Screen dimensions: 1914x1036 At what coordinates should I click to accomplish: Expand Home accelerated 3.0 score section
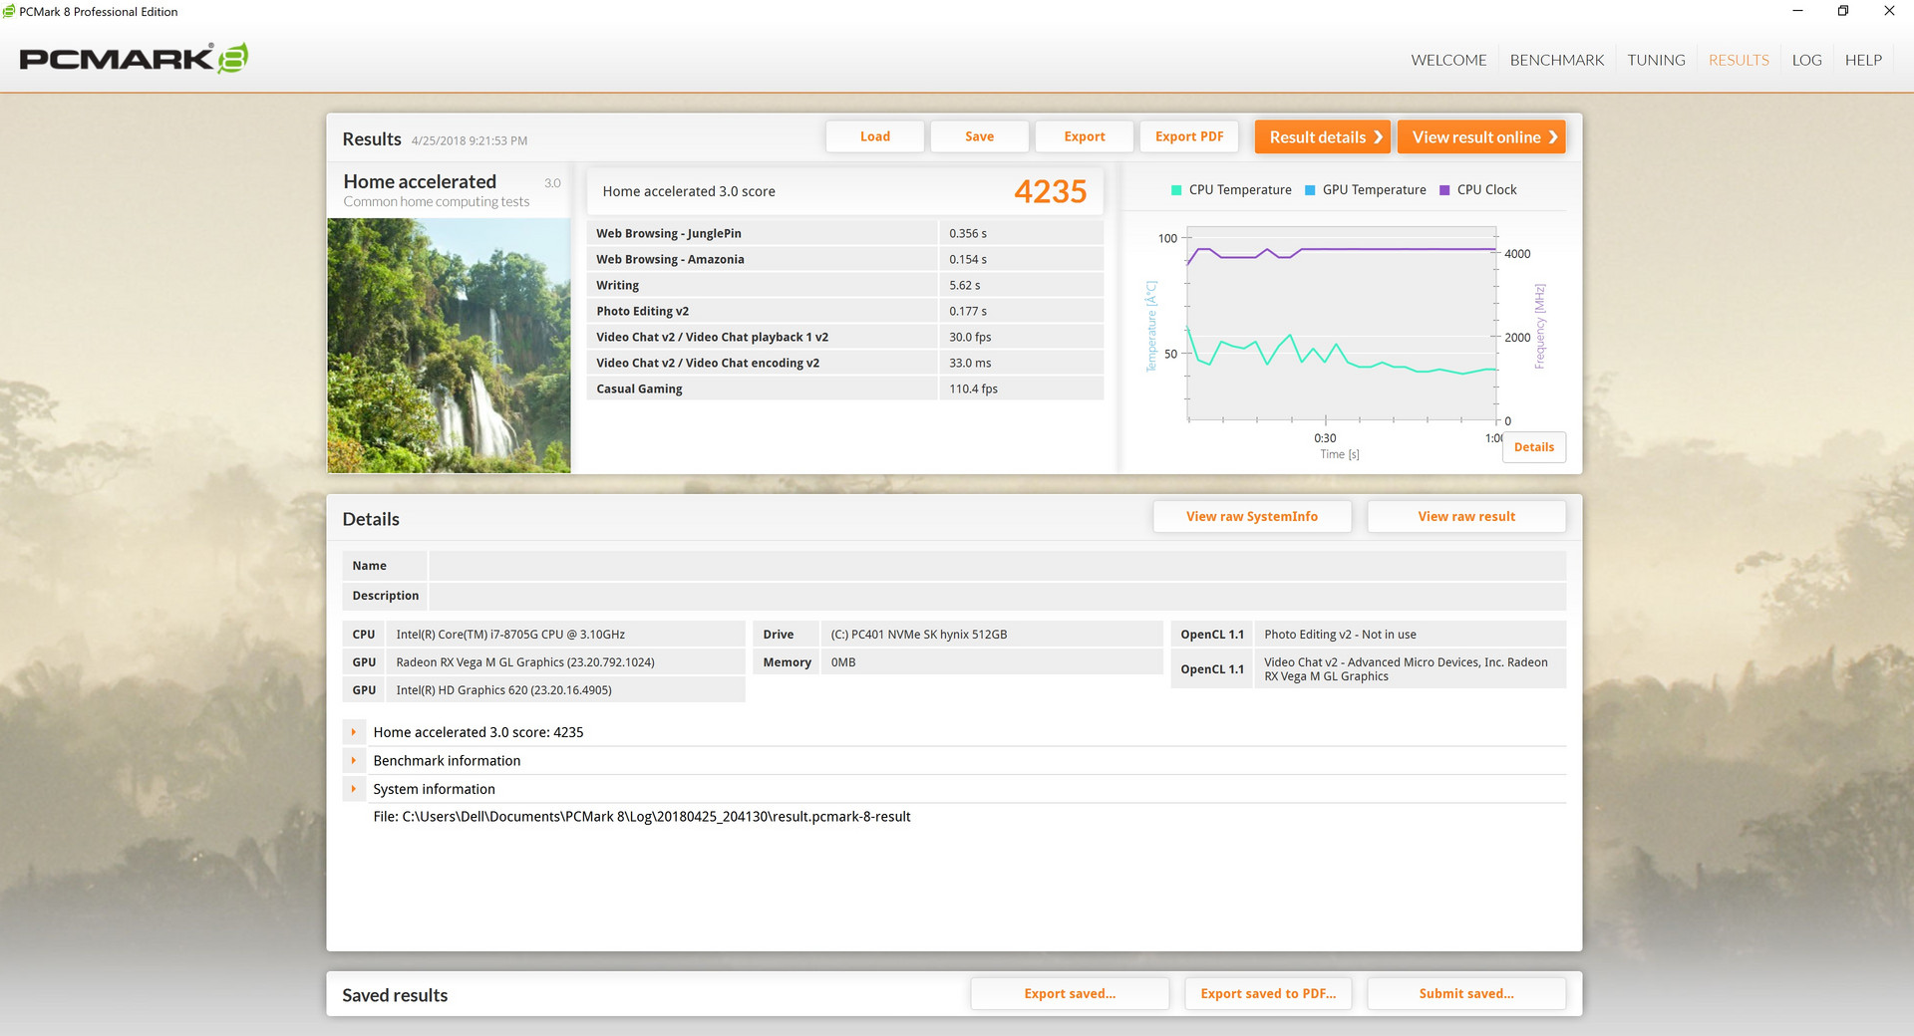coord(354,732)
